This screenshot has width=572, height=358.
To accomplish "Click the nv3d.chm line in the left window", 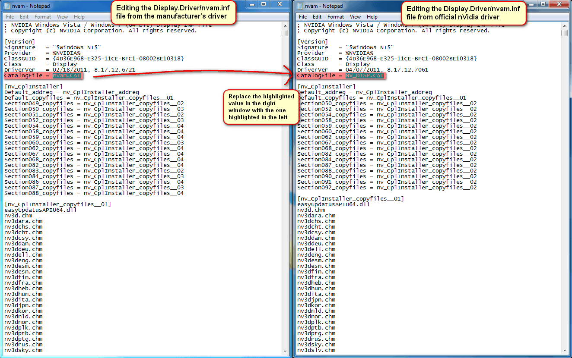I will coord(18,216).
